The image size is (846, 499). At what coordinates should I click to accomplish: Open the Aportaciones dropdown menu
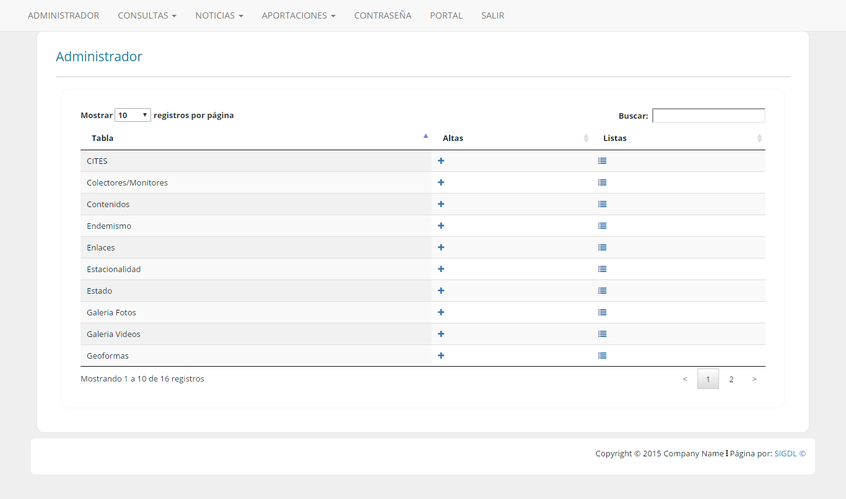299,15
